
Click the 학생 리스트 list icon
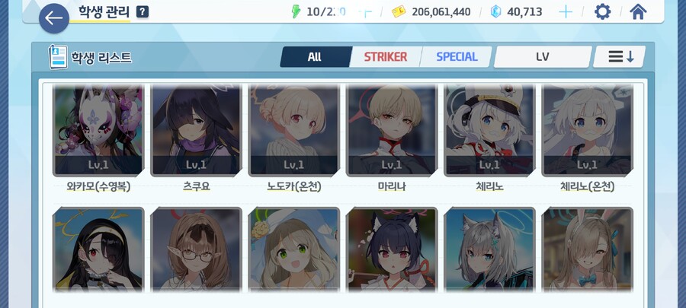click(x=58, y=57)
